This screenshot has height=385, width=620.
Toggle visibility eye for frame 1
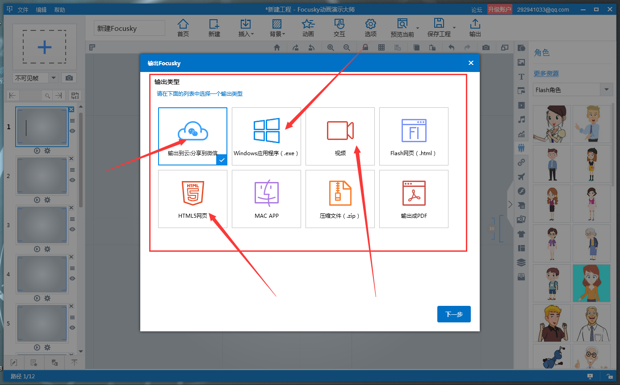[72, 131]
